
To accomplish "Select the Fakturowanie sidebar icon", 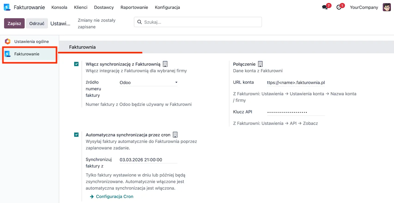I will click(7, 54).
